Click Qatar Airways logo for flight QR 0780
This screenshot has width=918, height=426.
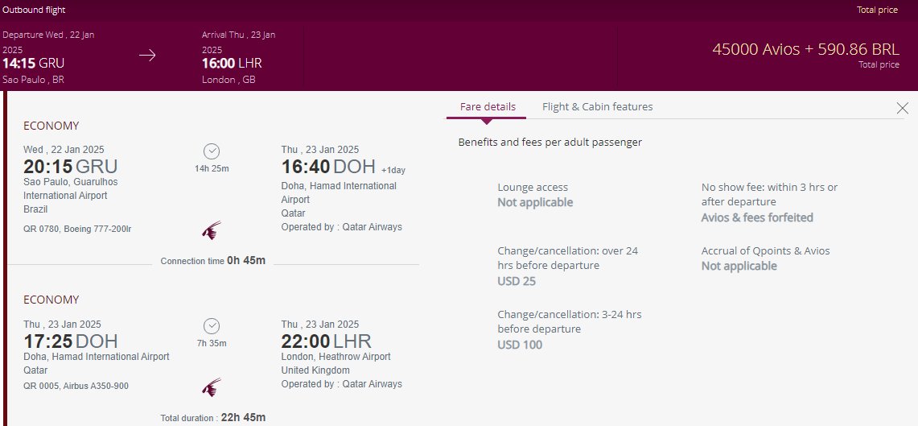pos(212,230)
